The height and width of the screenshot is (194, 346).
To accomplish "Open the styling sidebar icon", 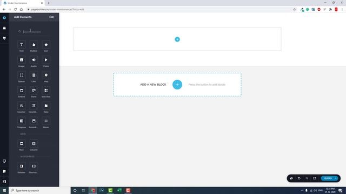I will tap(4, 38).
